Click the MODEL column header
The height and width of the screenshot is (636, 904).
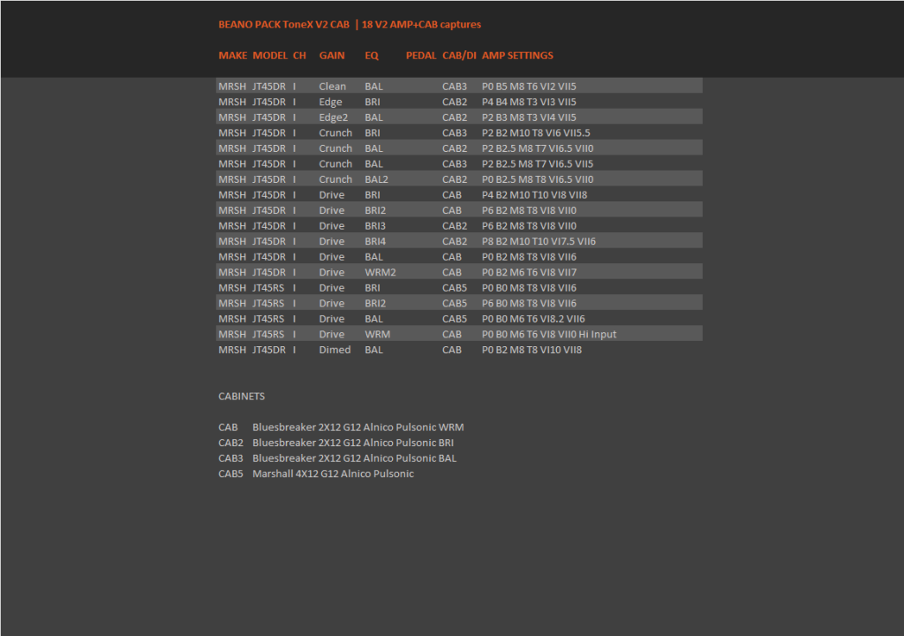coord(270,56)
